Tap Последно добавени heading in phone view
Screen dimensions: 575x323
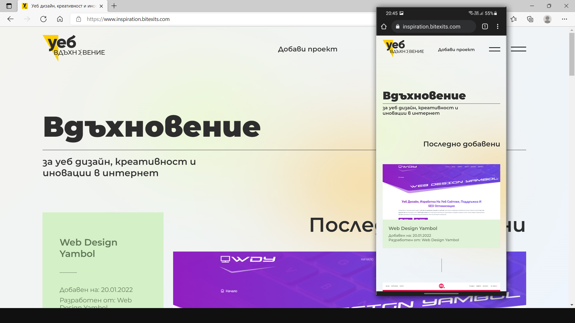click(461, 144)
